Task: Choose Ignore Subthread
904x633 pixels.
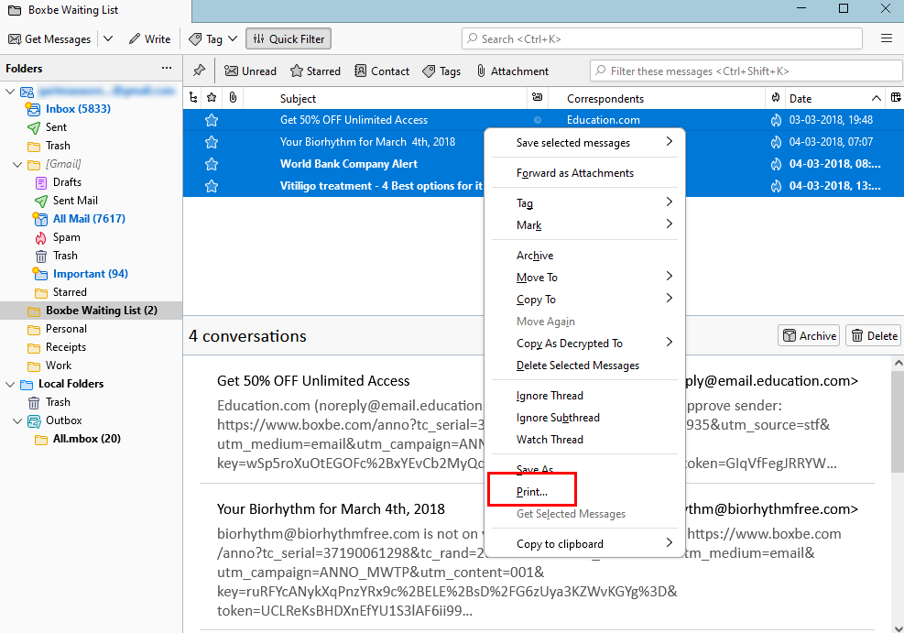Action: 584,418
